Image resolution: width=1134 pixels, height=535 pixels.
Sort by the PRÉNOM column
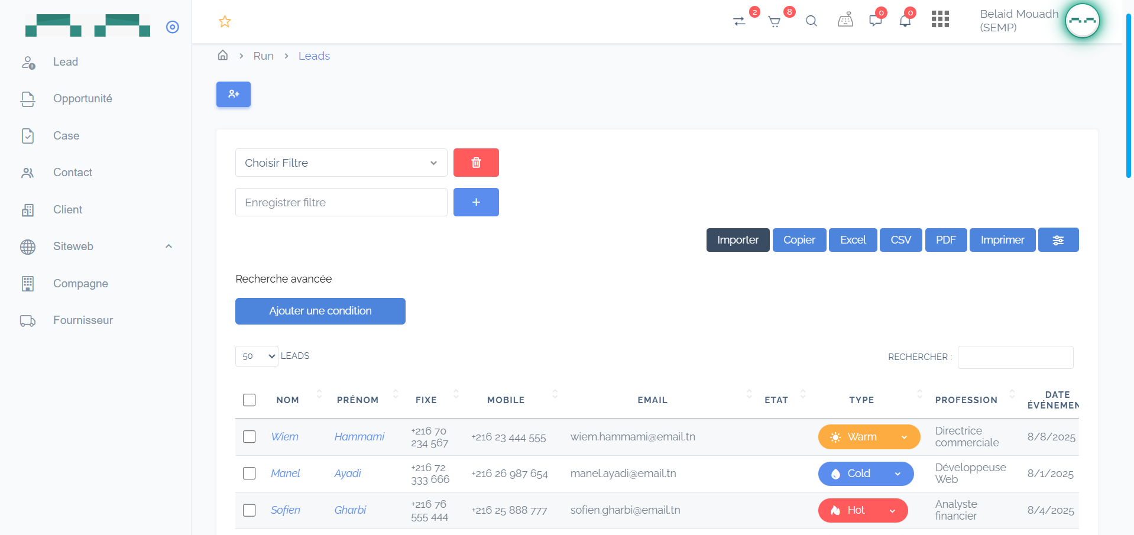(358, 400)
